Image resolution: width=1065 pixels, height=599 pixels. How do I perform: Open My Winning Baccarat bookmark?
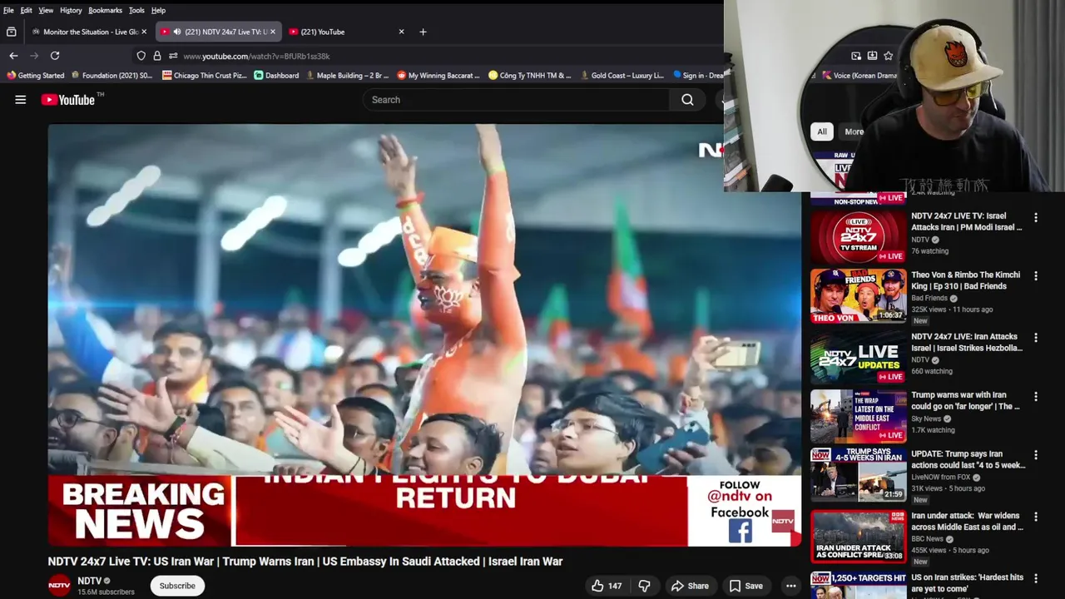438,76
